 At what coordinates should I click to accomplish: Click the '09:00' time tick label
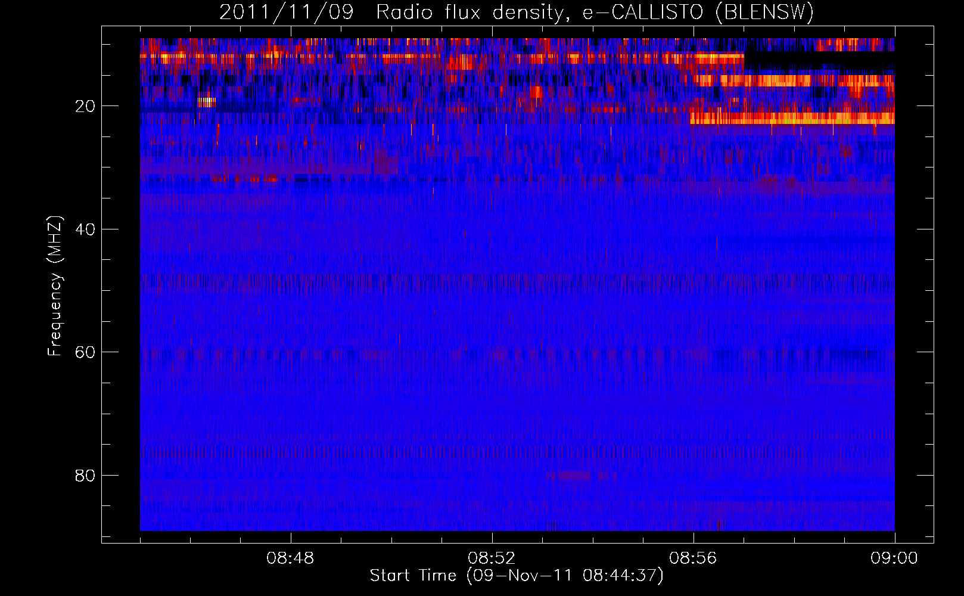click(894, 558)
